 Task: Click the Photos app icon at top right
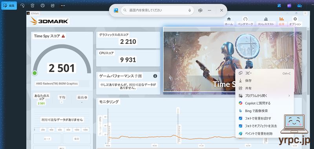point(279,5)
